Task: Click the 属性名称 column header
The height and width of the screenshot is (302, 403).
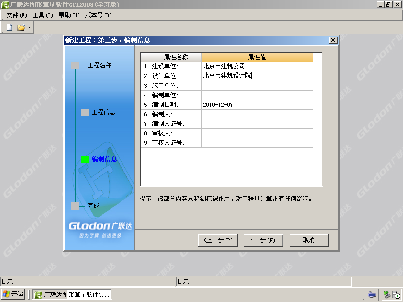Action: (176, 57)
